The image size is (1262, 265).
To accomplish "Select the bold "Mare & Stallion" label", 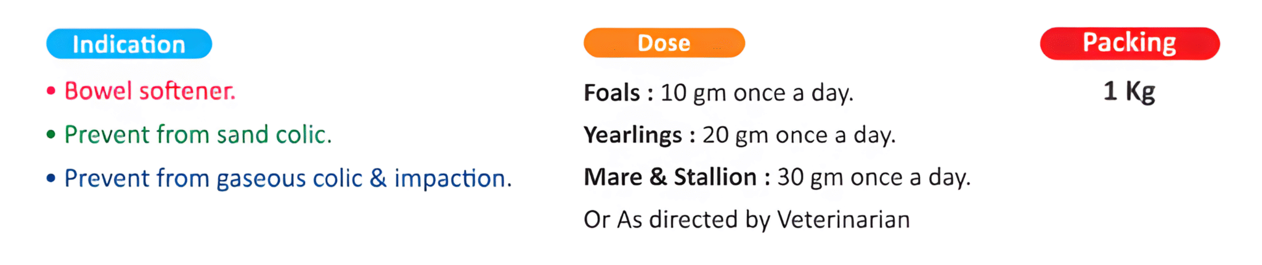I will coord(670,177).
